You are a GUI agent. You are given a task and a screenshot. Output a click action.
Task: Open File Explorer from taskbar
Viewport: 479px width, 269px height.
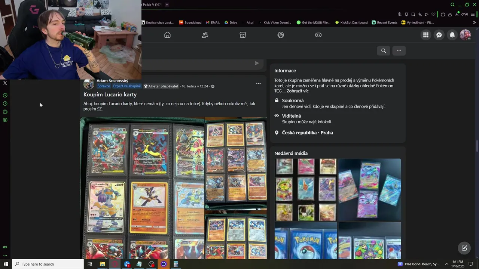pos(102,264)
